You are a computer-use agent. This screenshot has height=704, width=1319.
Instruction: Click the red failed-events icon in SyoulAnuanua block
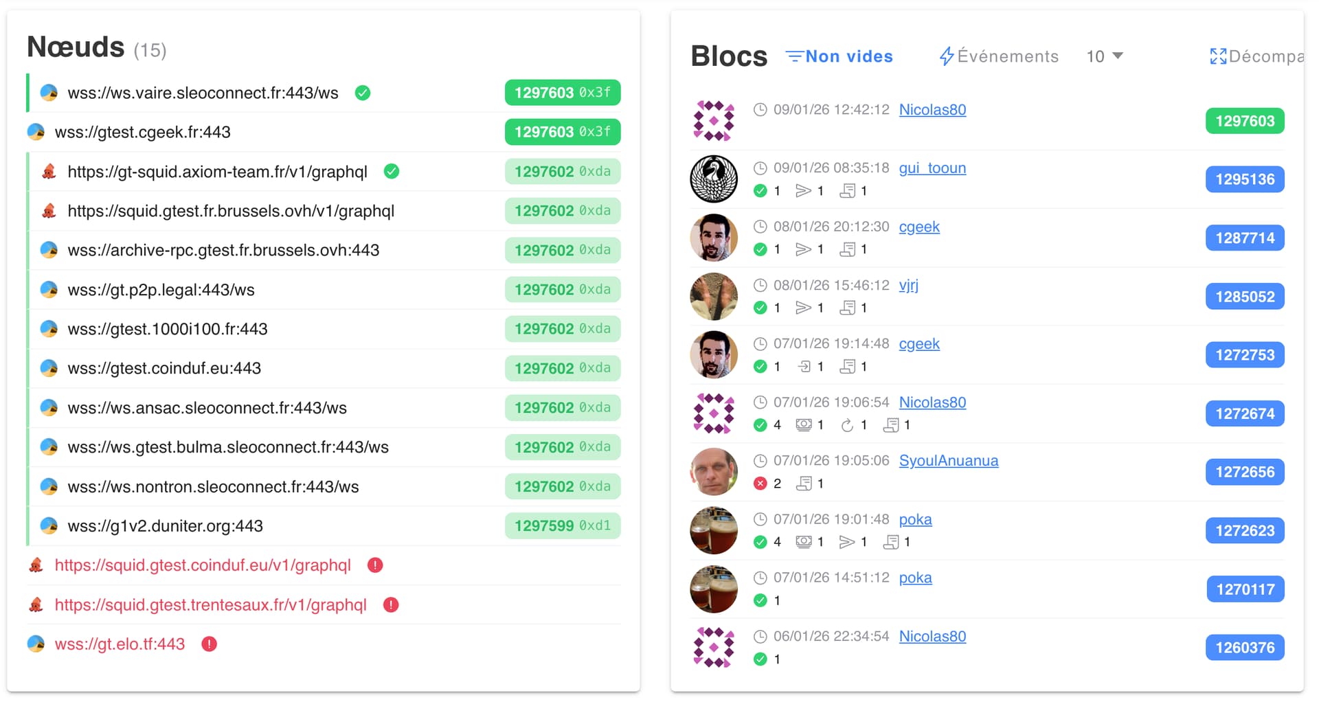760,484
